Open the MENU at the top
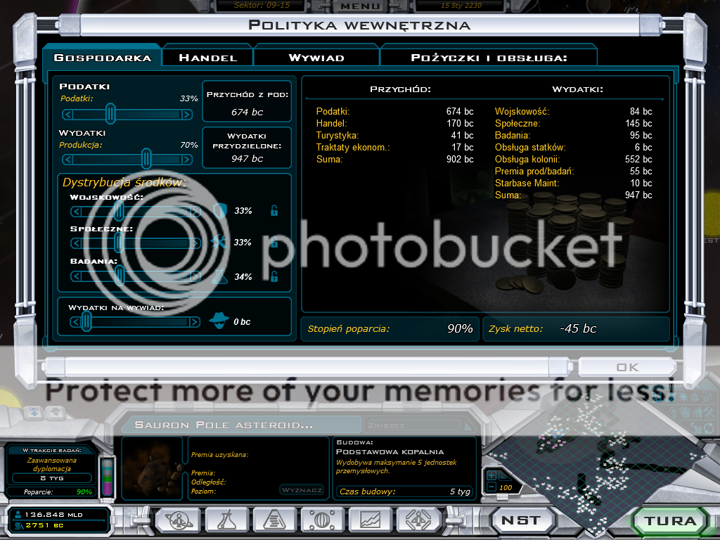This screenshot has height=540, width=720. (361, 6)
